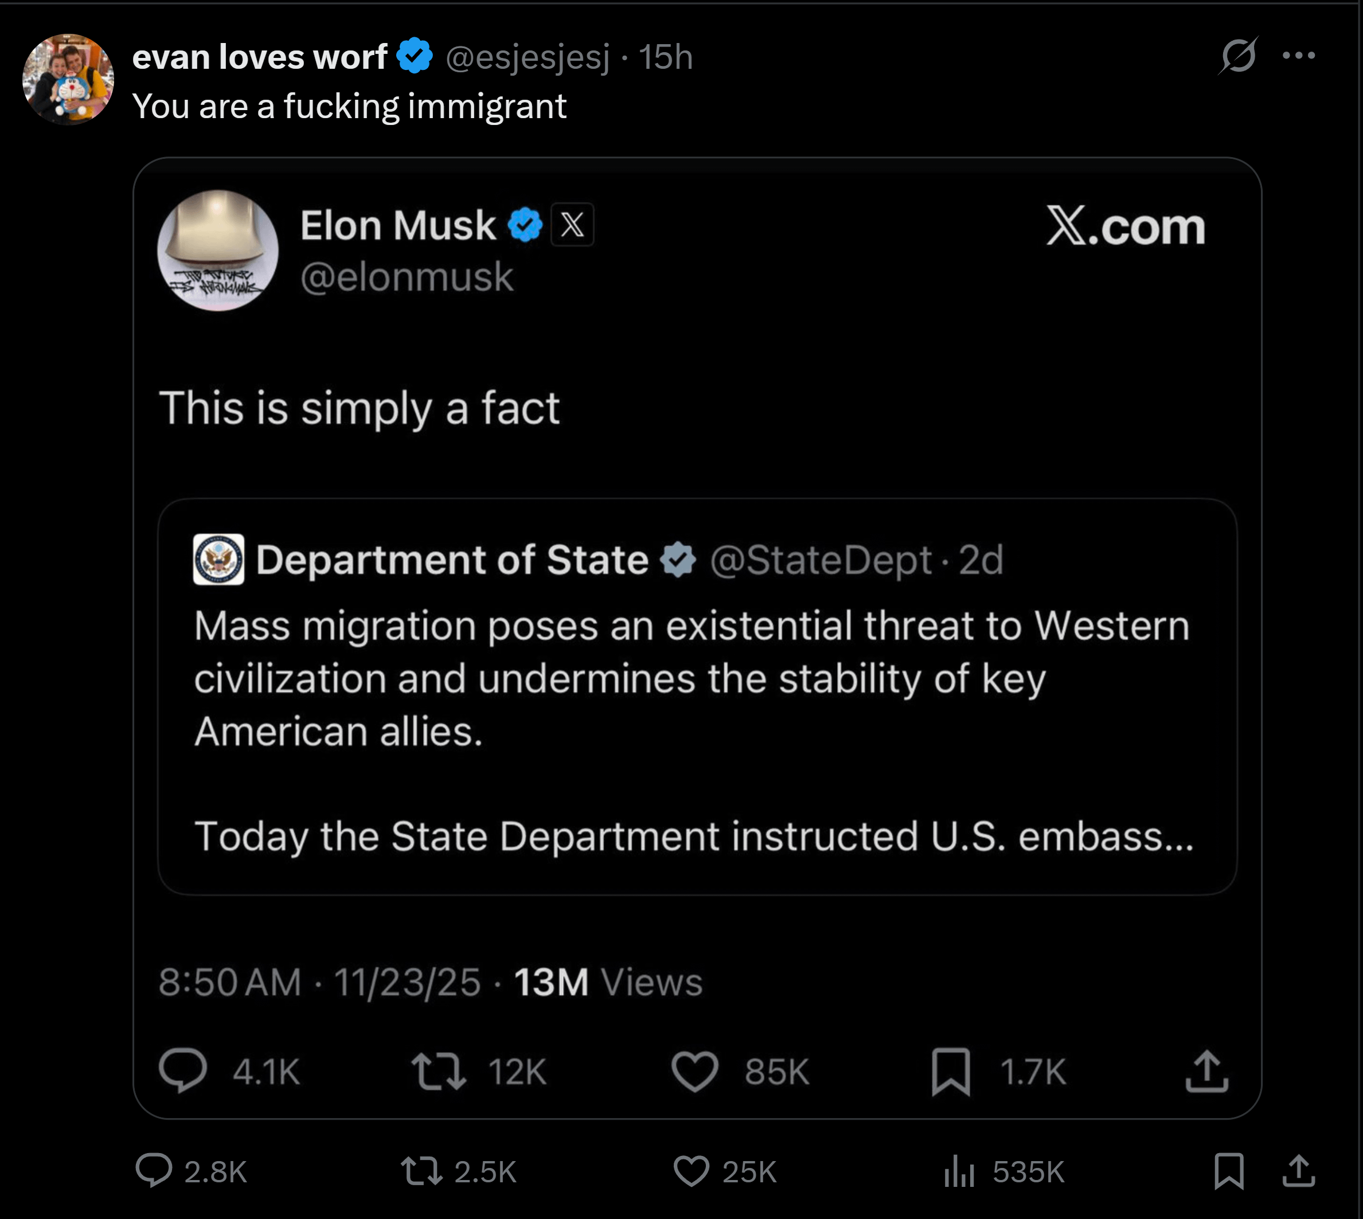Bookmark evan loves worf's post
The height and width of the screenshot is (1219, 1363).
pyautogui.click(x=1229, y=1171)
